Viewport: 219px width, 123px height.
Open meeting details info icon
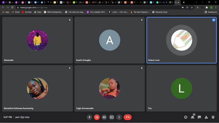186,117
